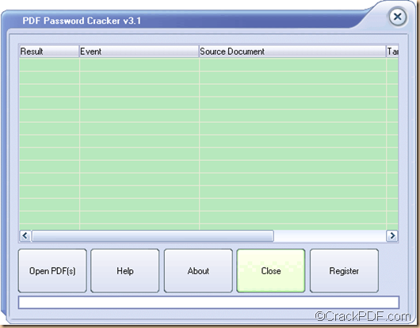
Task: Click the Open PDF(s) button
Action: point(52,271)
